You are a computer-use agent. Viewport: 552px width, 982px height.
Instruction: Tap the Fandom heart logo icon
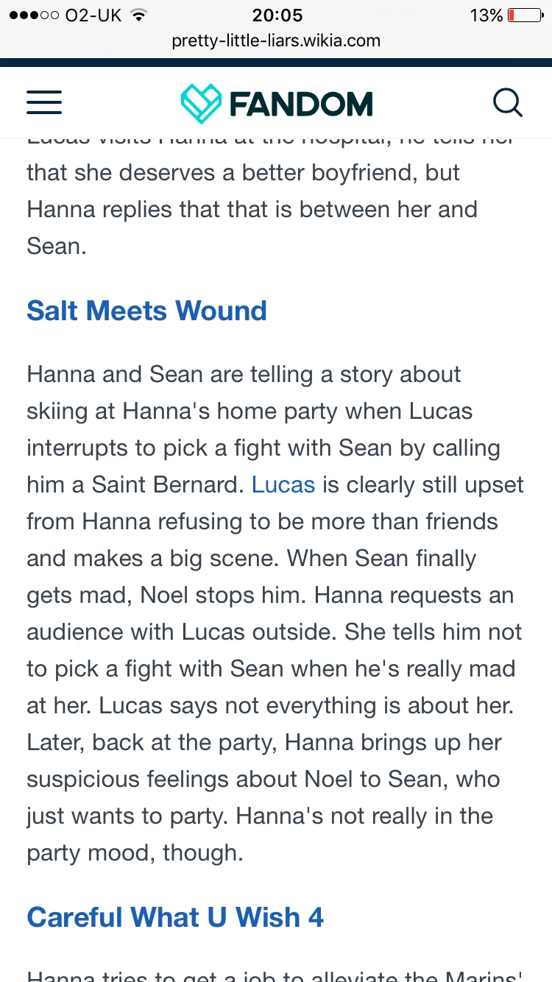[200, 103]
